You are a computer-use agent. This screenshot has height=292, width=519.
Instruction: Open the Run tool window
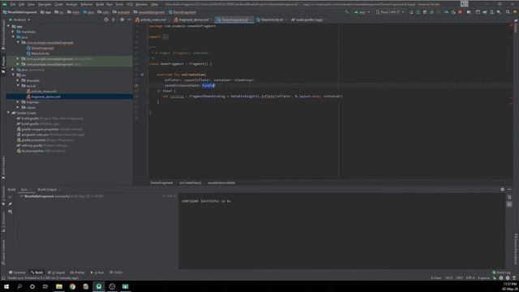click(97, 273)
